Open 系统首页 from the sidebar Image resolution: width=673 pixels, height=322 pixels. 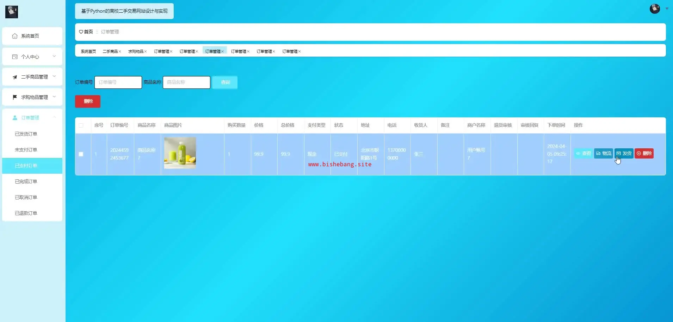tap(32, 36)
